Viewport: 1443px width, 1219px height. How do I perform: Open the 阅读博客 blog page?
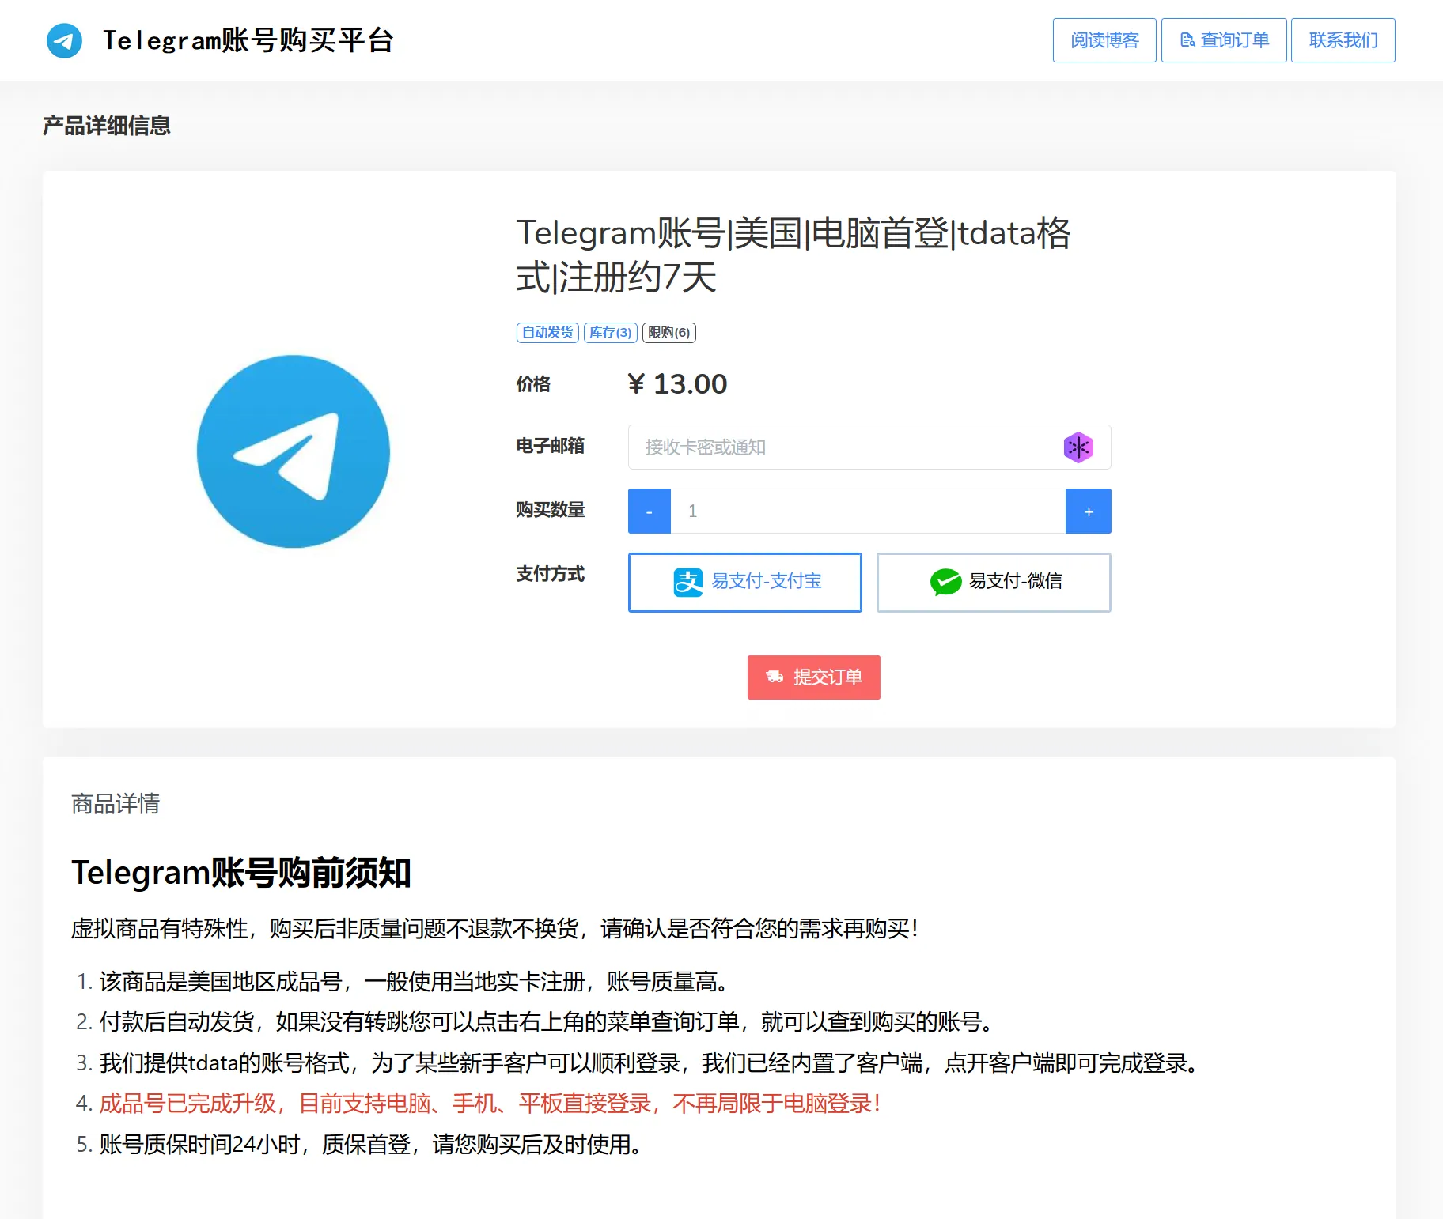coord(1104,40)
